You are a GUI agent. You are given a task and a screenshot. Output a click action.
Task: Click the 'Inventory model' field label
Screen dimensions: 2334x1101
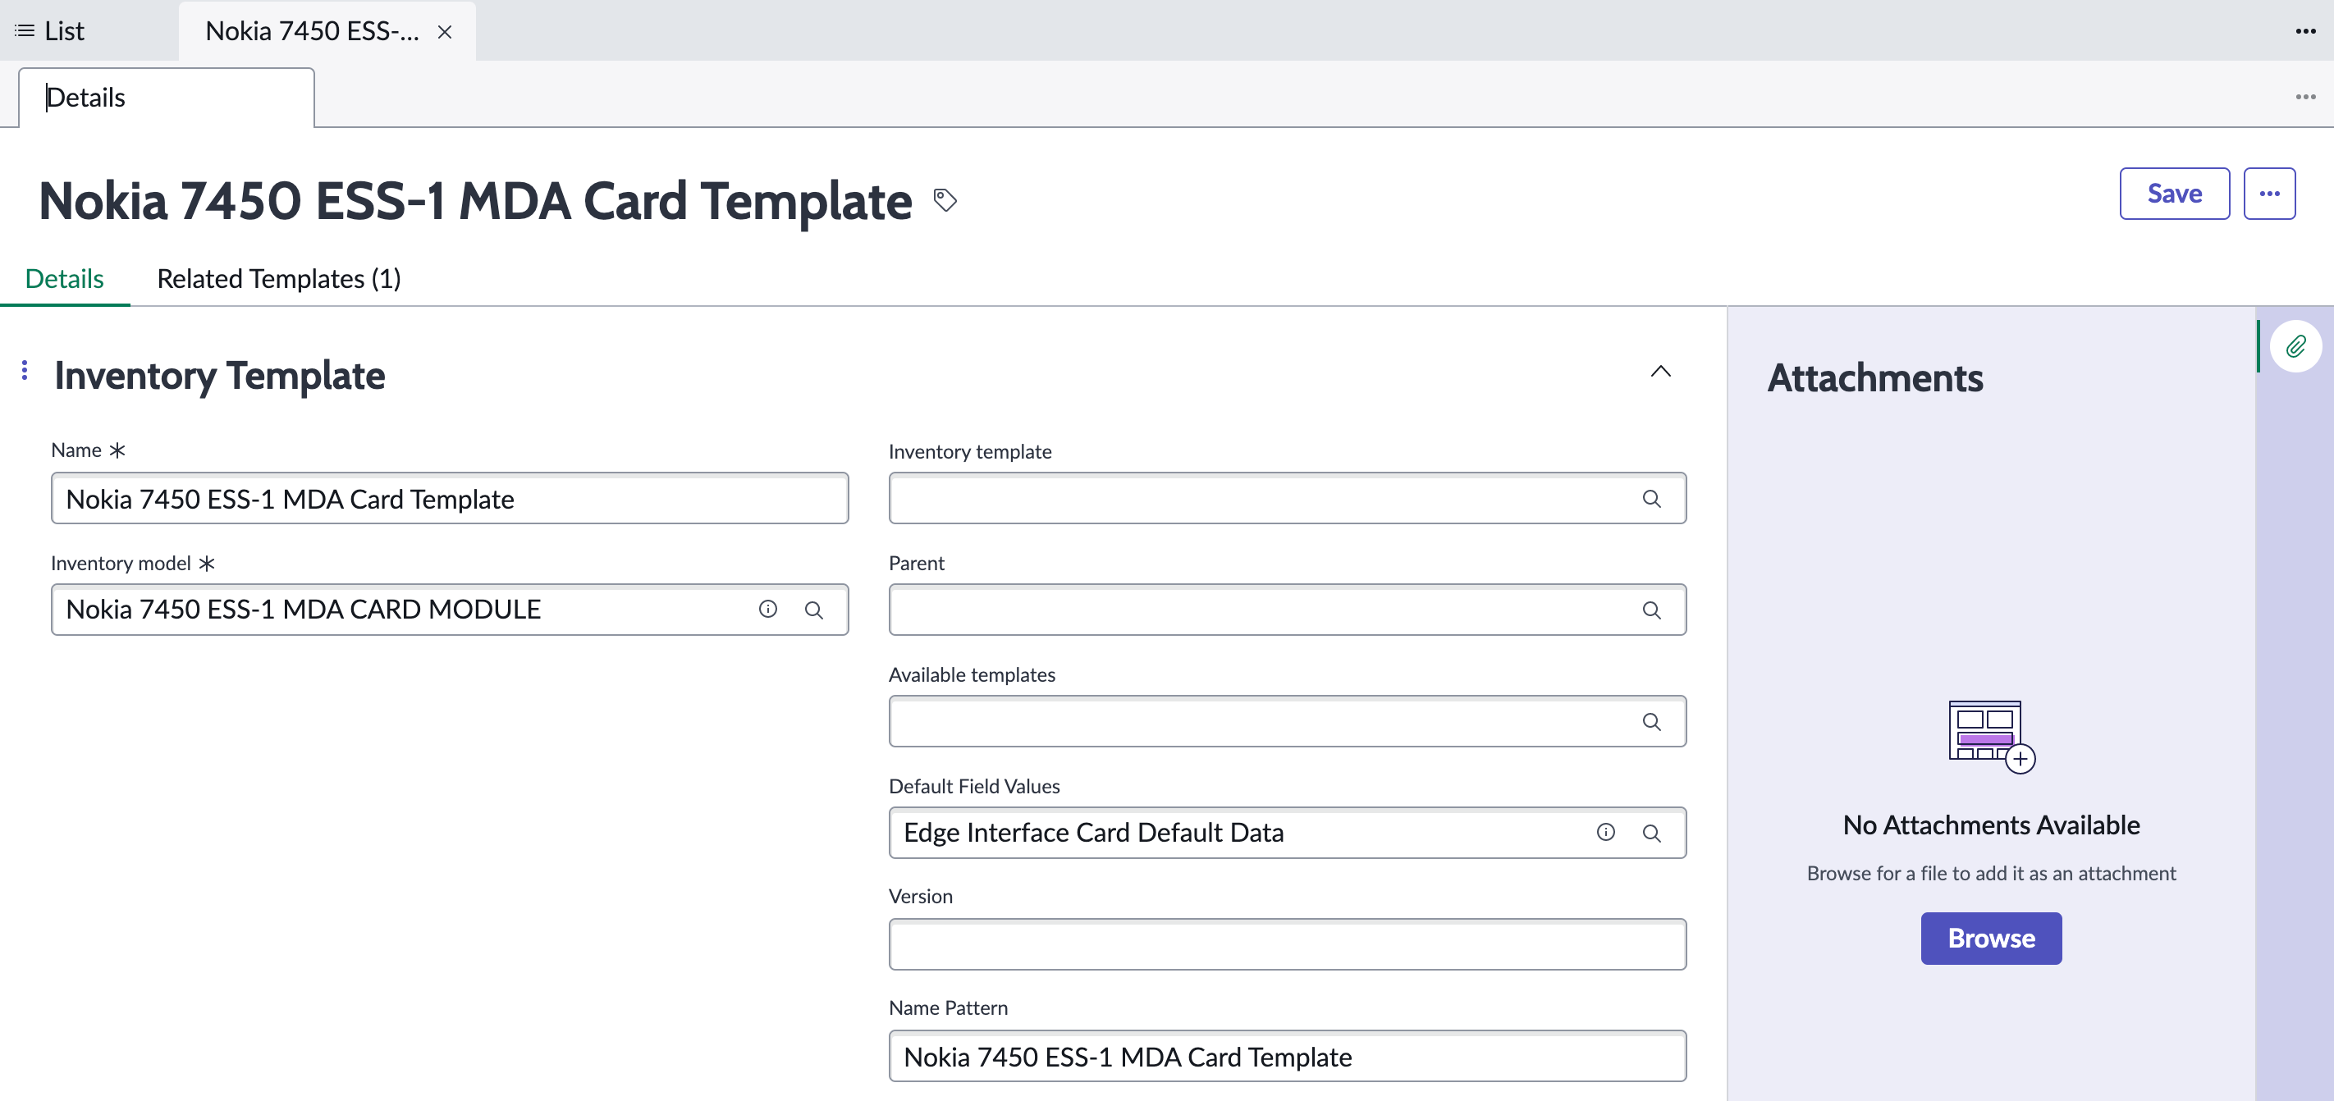(x=121, y=563)
